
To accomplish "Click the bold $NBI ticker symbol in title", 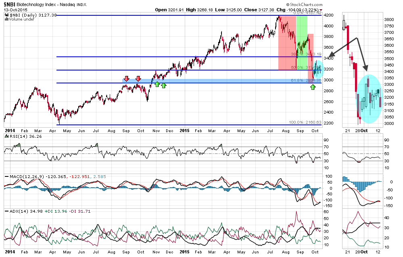I will click(9, 4).
